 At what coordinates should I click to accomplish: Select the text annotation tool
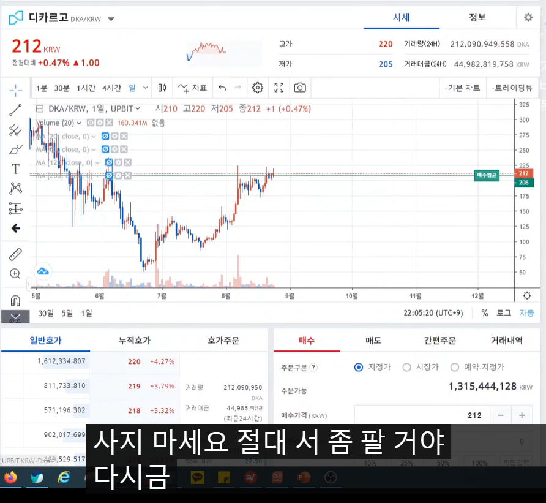(x=15, y=169)
